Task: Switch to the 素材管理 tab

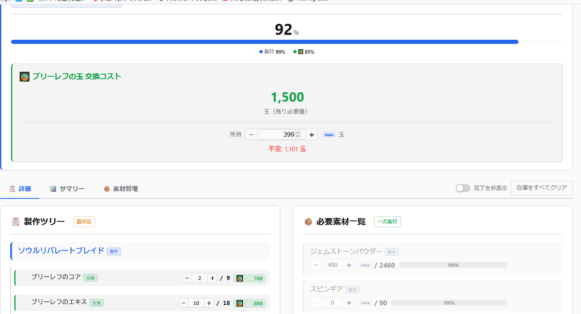Action: [x=121, y=189]
